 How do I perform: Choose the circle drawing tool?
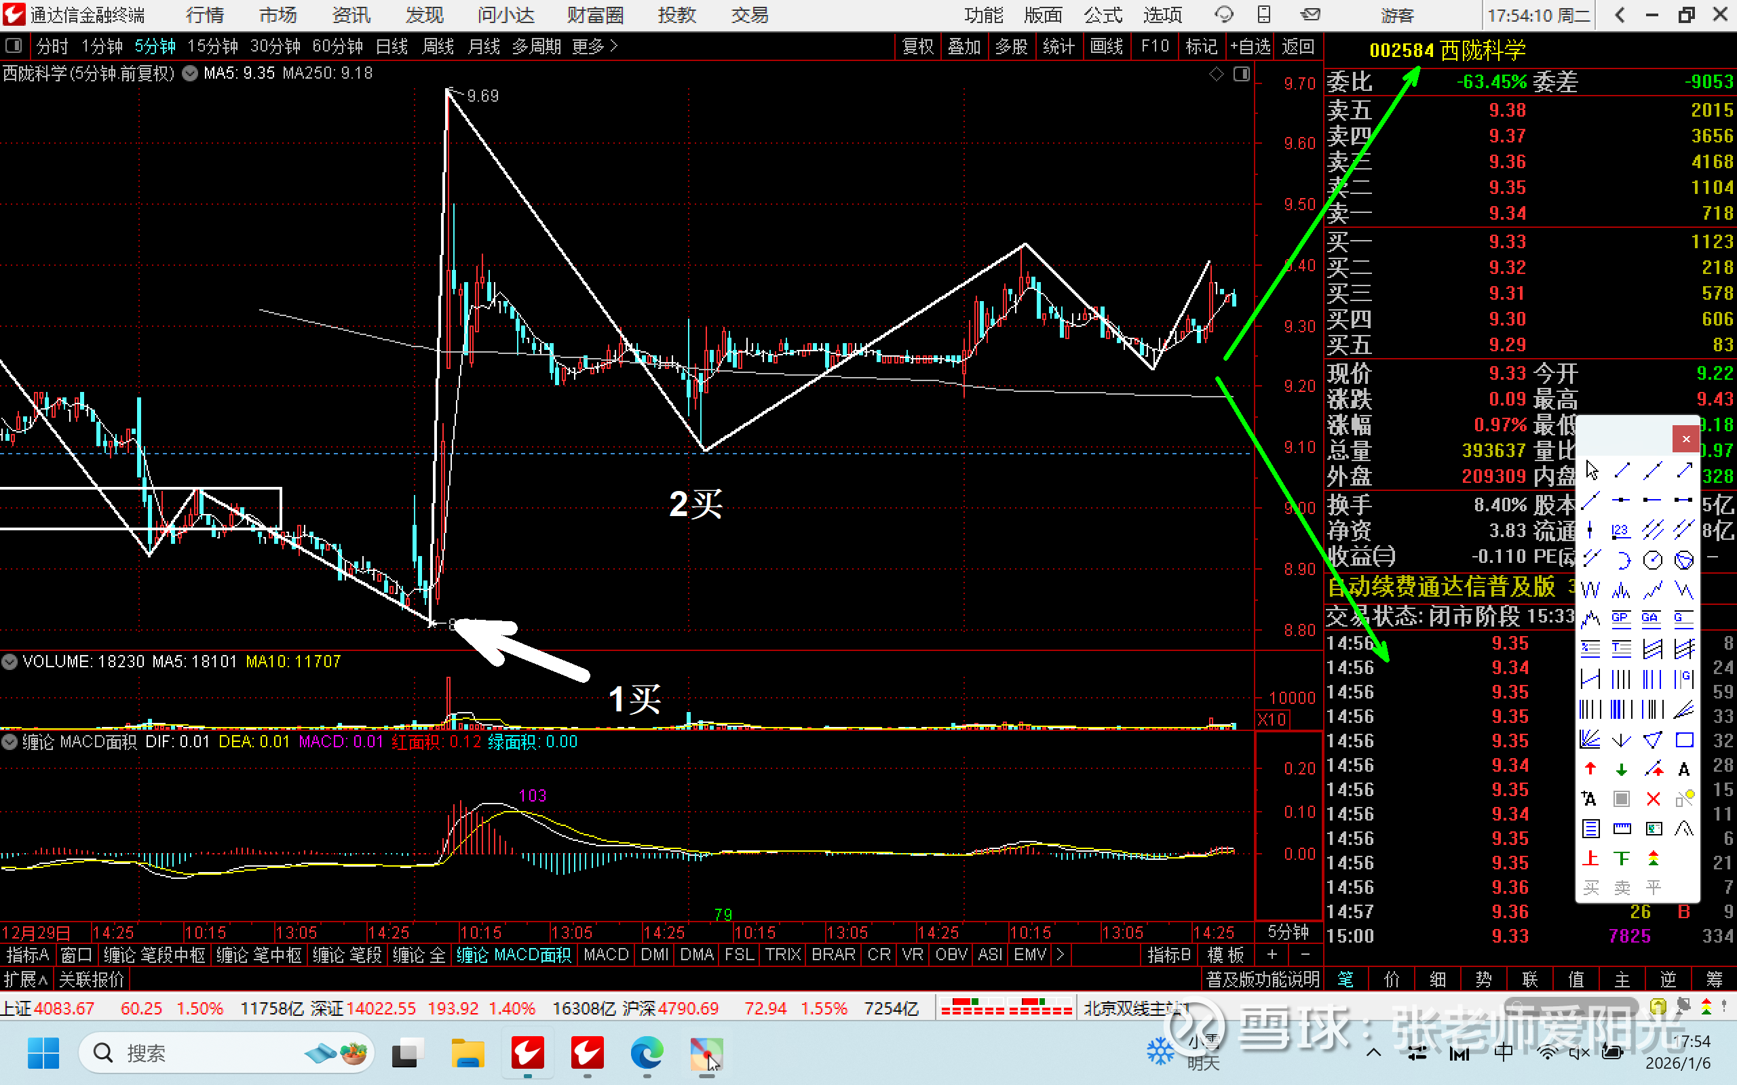(x=1652, y=559)
